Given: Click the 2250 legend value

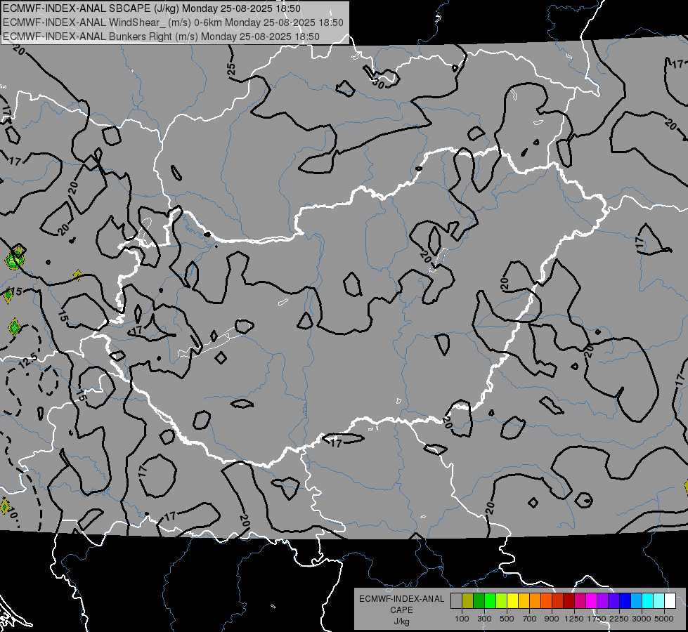Looking at the screenshot, I should 619,619.
